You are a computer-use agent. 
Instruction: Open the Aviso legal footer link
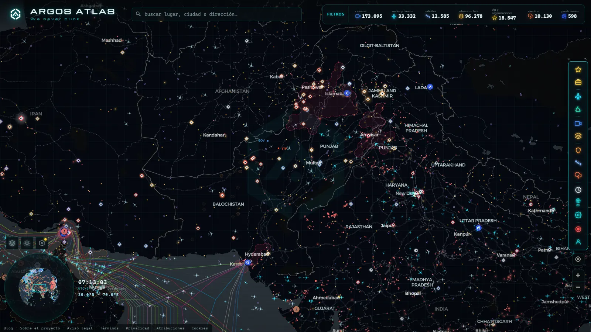coord(80,328)
